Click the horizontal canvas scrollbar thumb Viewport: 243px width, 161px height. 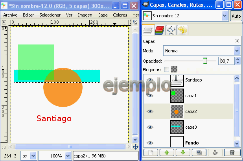point(70,146)
